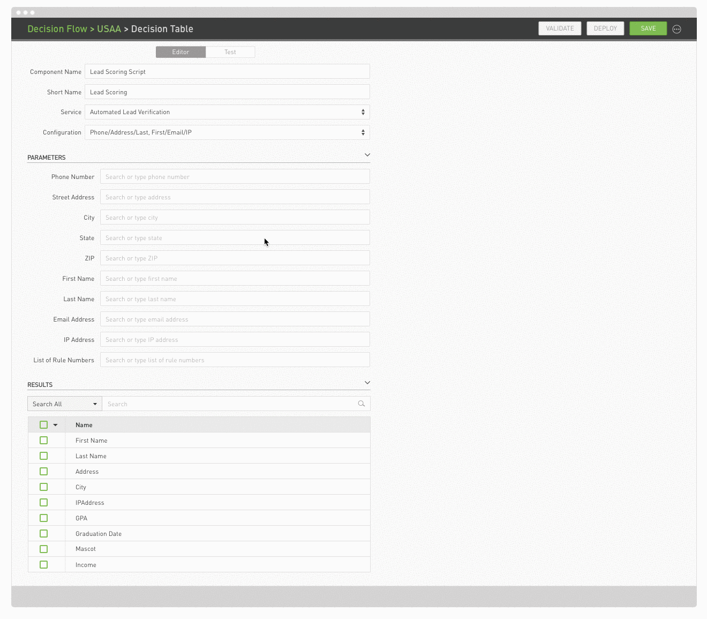Focus the City parameter search field
Screen dimensions: 707x619
tap(235, 217)
